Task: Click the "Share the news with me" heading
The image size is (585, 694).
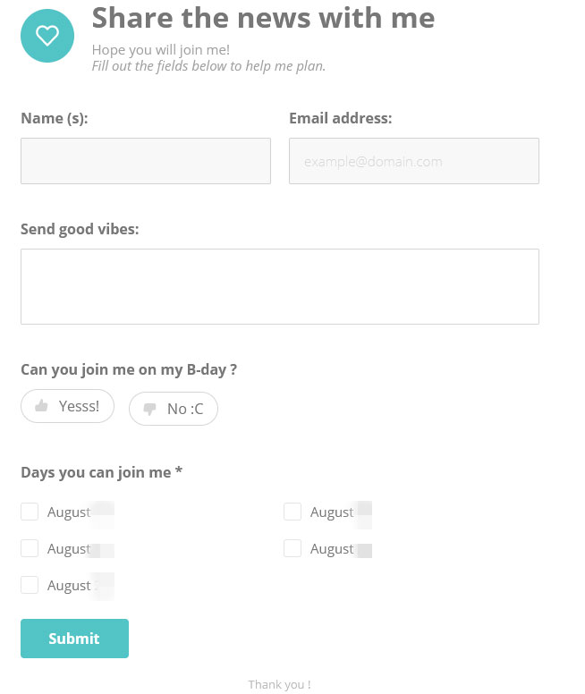Action: tap(263, 17)
